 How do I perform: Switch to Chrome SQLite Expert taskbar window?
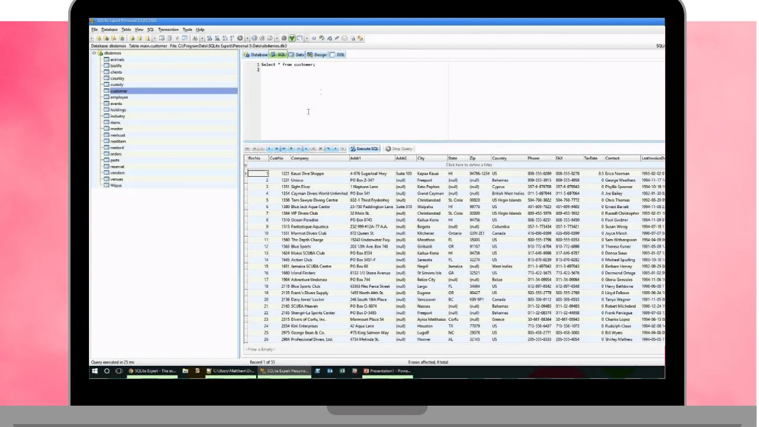[x=152, y=371]
